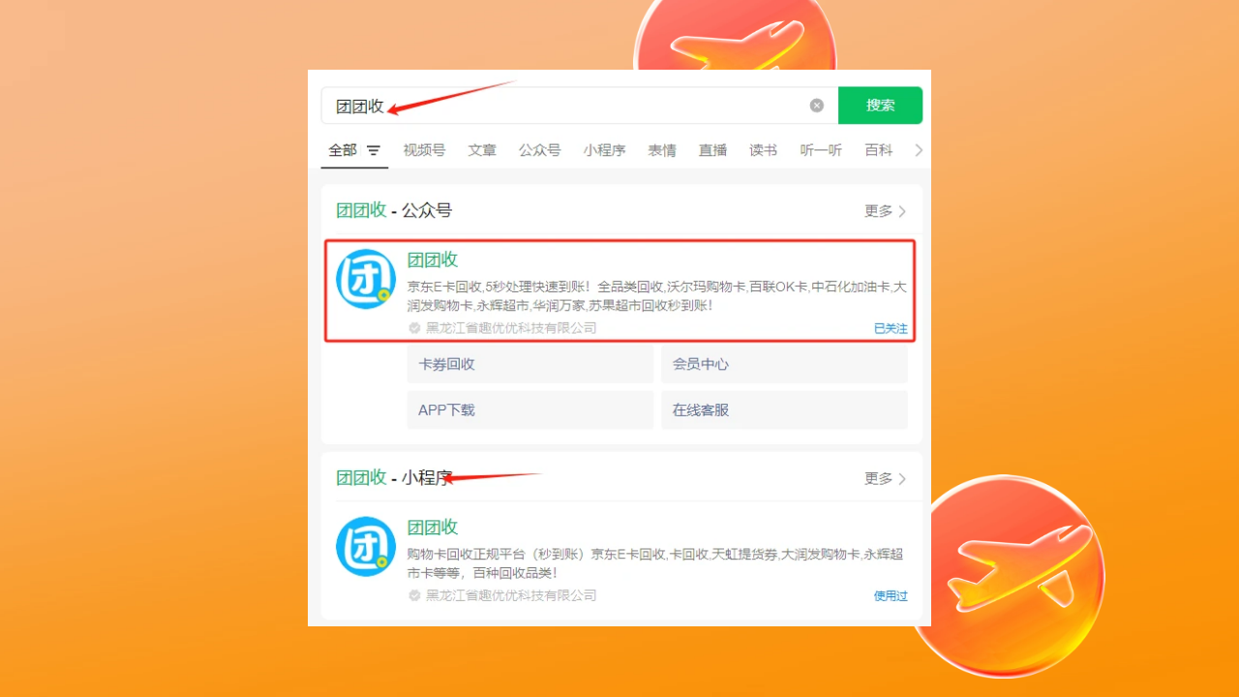Click the 团团收 - 公众号 section heading
Screen dimensions: 1239x697
point(394,210)
